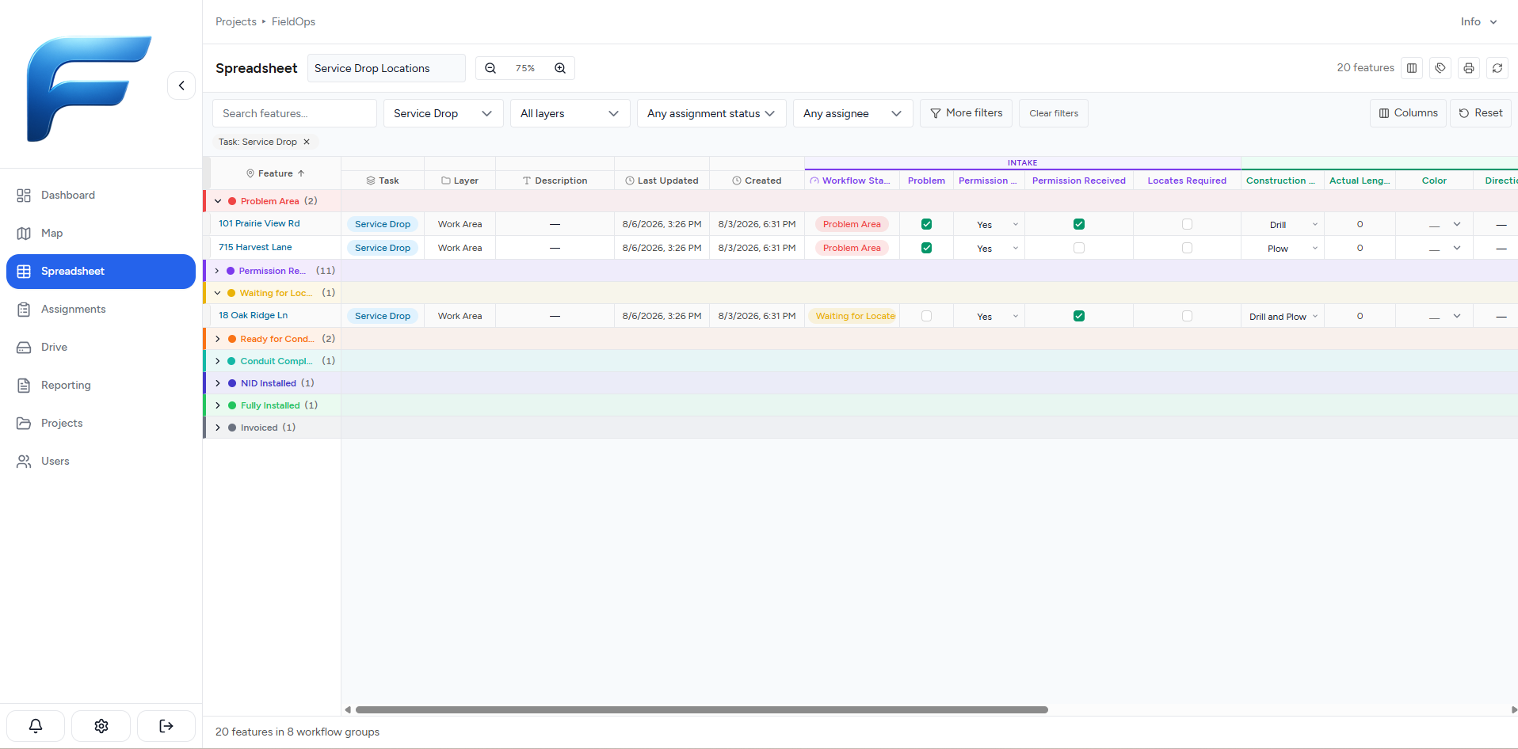Open Info dropdown at top right
1518x749 pixels.
point(1478,21)
